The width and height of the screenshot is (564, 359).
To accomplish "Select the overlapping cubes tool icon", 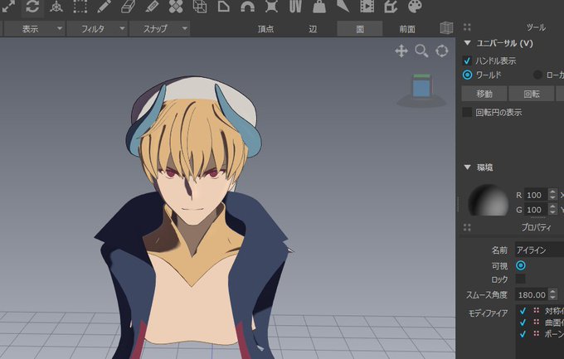I will 200,7.
